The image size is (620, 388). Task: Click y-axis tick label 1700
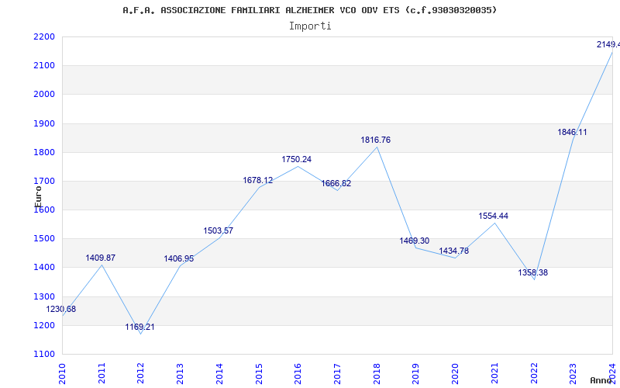coord(44,181)
